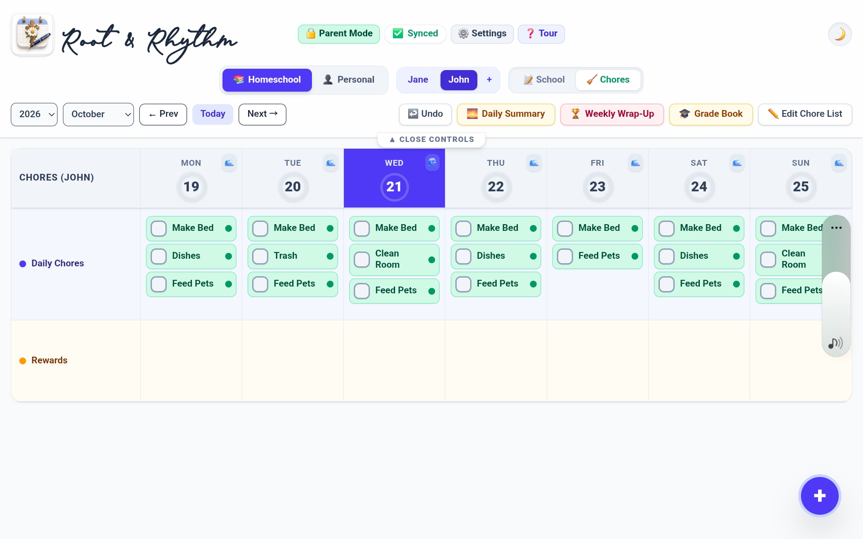Image resolution: width=863 pixels, height=539 pixels.
Task: Open Wednesday's wave icon in the header
Action: pyautogui.click(x=432, y=163)
